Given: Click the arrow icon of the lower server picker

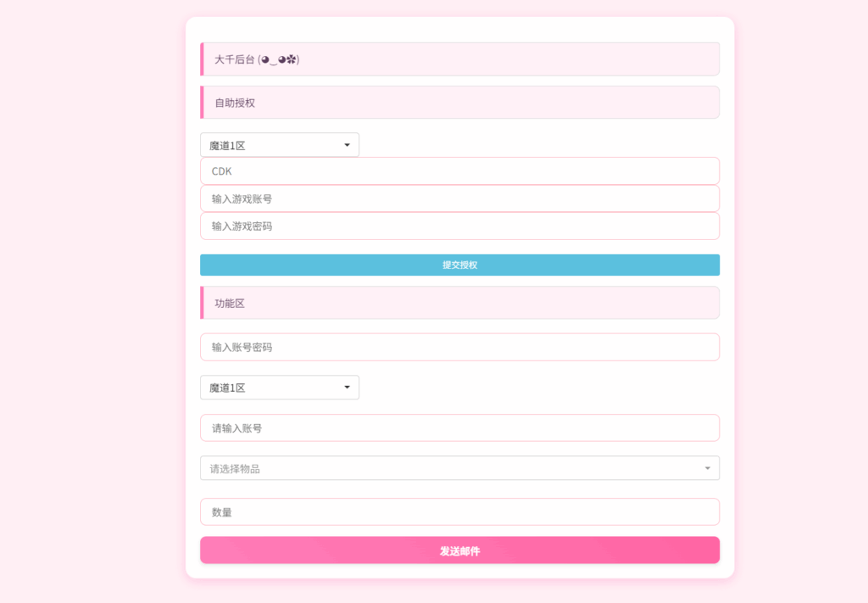Looking at the screenshot, I should pos(347,387).
